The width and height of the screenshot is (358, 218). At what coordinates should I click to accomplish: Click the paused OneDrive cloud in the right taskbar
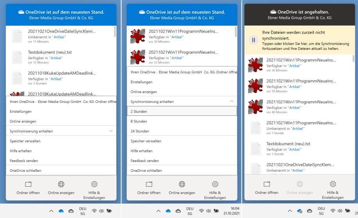(x=300, y=211)
